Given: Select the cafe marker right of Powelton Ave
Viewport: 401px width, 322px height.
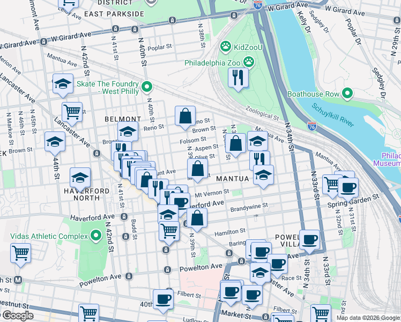Looking at the screenshot, I should [278, 264].
